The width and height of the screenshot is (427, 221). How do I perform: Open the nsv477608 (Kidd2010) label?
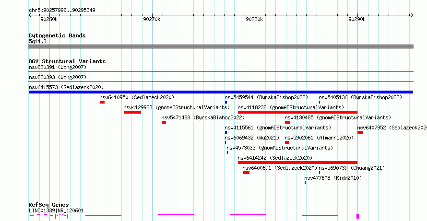333,178
